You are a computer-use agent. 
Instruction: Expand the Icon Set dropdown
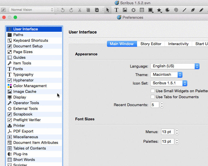[169, 83]
